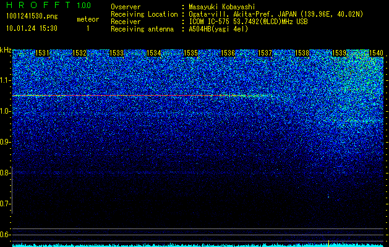Select the 1001241530.png file name
389x247 pixels.
32,16
